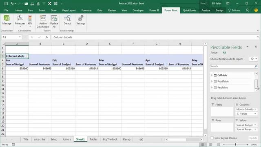Click the Share person icon
261x147 pixels.
point(248,10)
